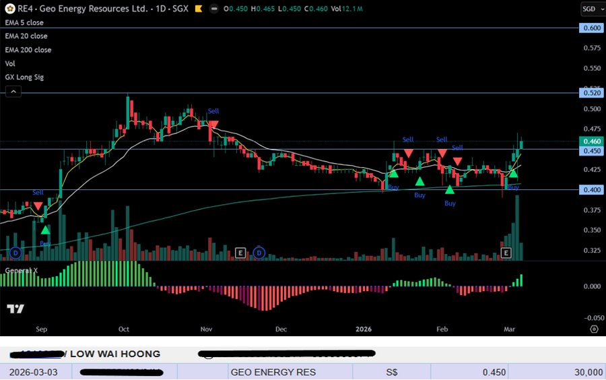Click the GX Long Sig indicator label
Screen dimensions: 606x380
(x=24, y=77)
